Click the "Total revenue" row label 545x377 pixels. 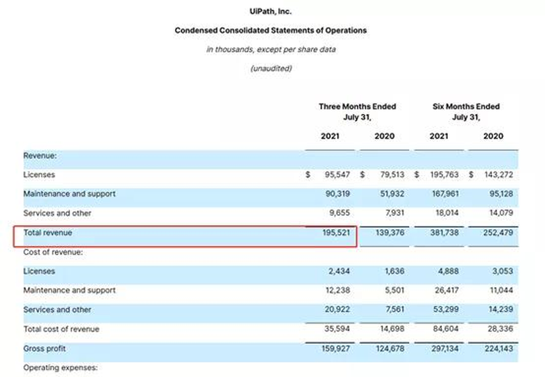48,232
